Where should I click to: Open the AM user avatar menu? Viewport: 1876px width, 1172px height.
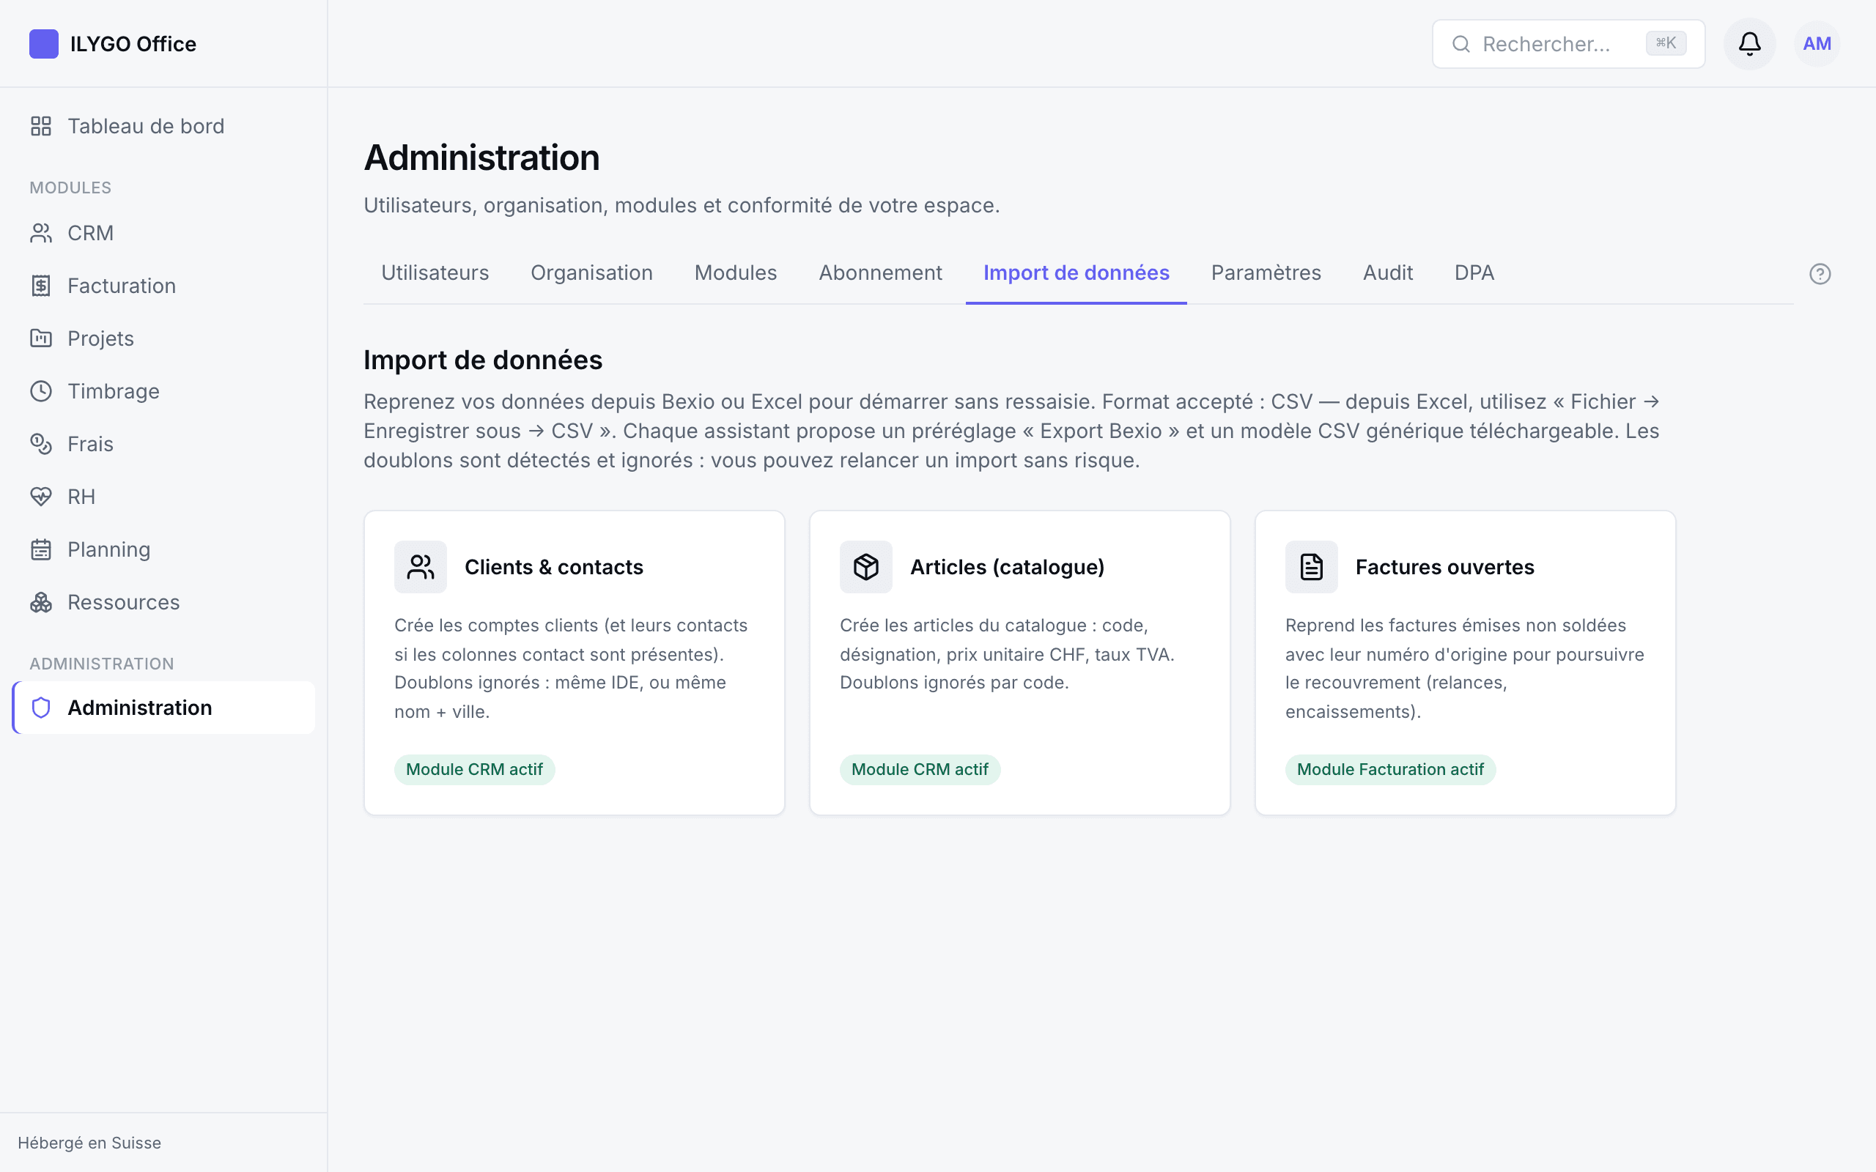(1817, 43)
